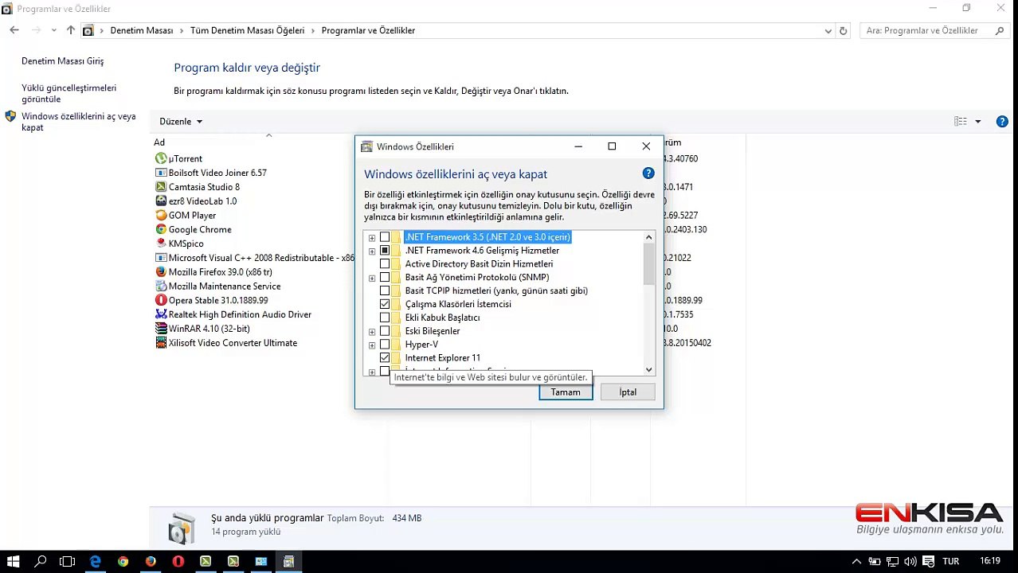The width and height of the screenshot is (1018, 573).
Task: Sort by the Ad column header
Action: coord(159,142)
